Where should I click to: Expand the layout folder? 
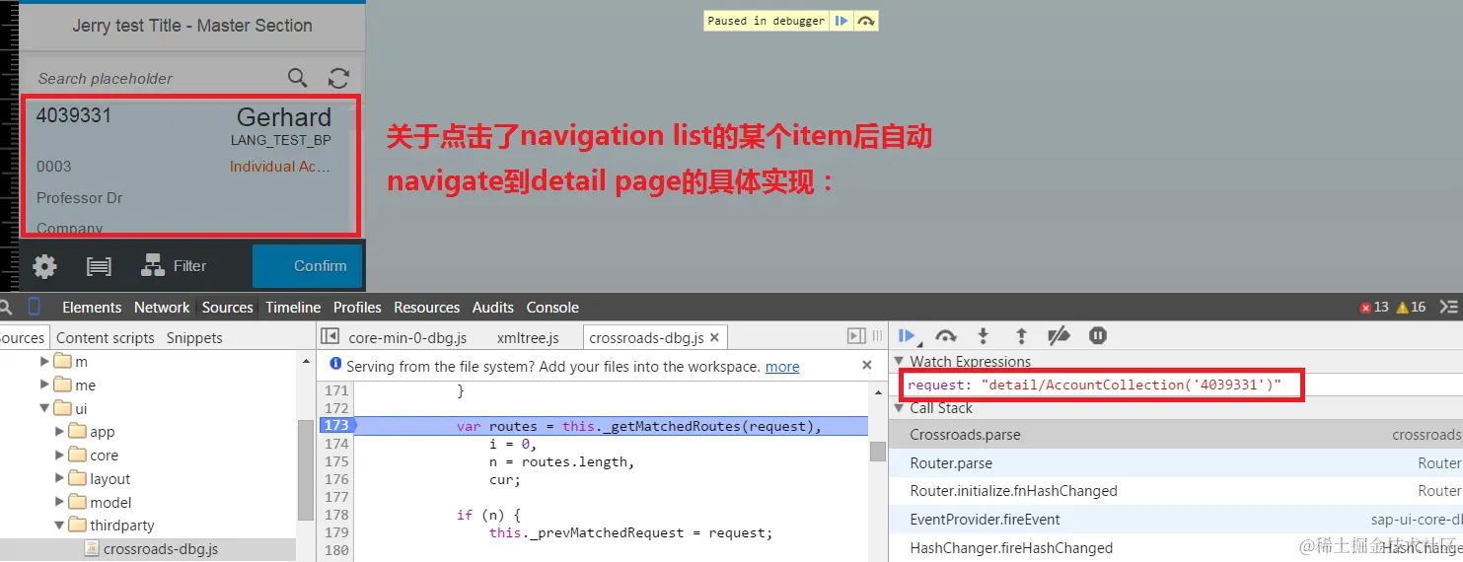click(60, 478)
